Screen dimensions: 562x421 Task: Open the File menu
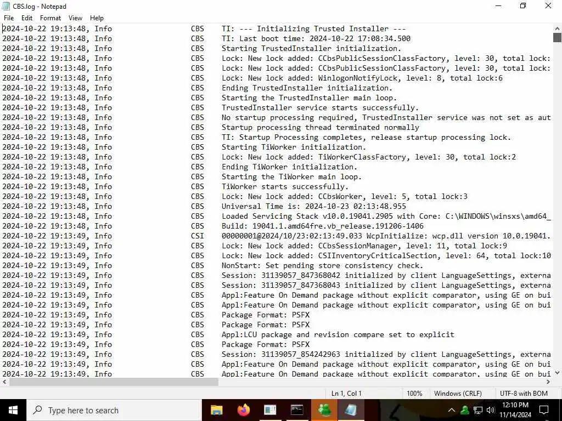pyautogui.click(x=9, y=18)
